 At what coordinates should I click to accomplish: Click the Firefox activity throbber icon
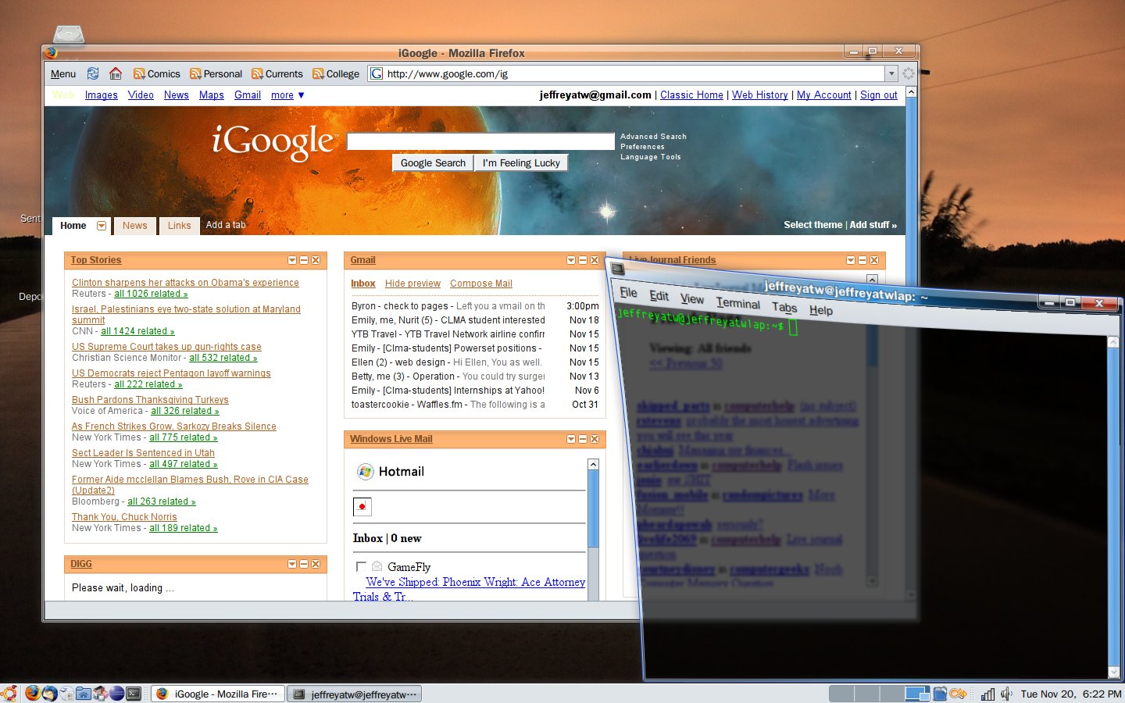(x=909, y=73)
